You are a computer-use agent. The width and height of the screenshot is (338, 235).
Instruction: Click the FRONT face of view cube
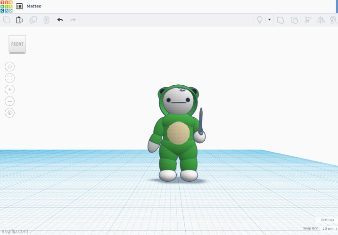(x=17, y=44)
